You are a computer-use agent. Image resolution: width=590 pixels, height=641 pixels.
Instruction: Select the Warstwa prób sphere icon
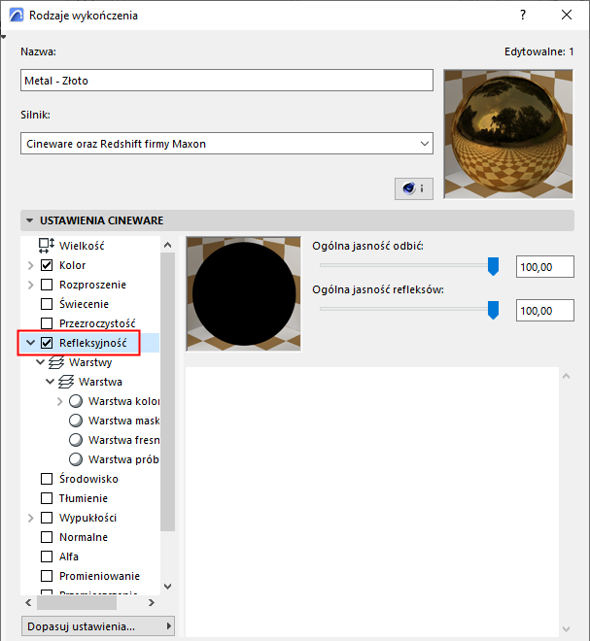tap(76, 459)
